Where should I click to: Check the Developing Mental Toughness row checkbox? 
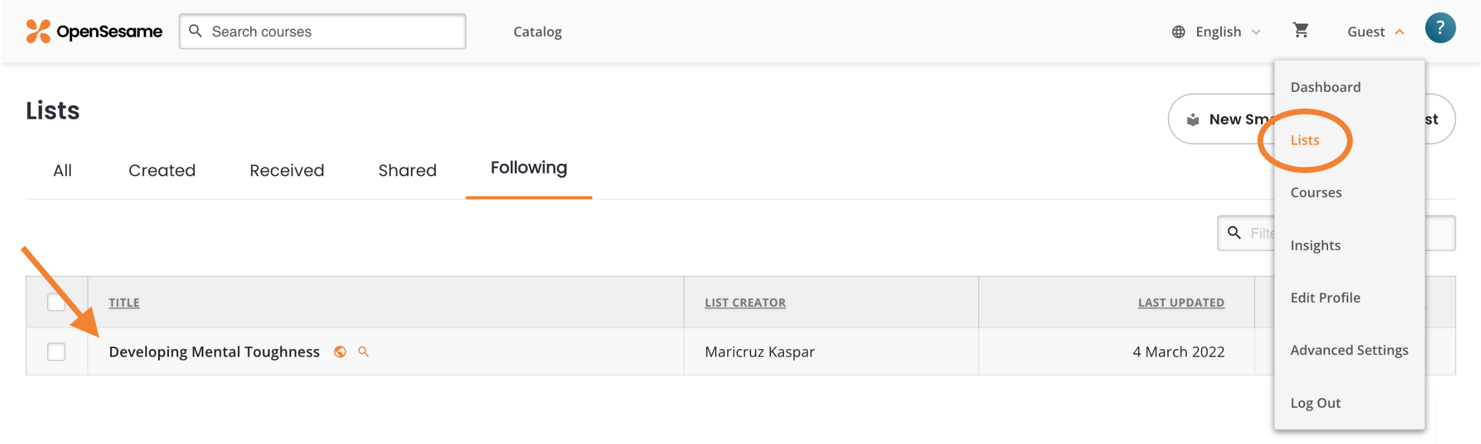point(56,352)
